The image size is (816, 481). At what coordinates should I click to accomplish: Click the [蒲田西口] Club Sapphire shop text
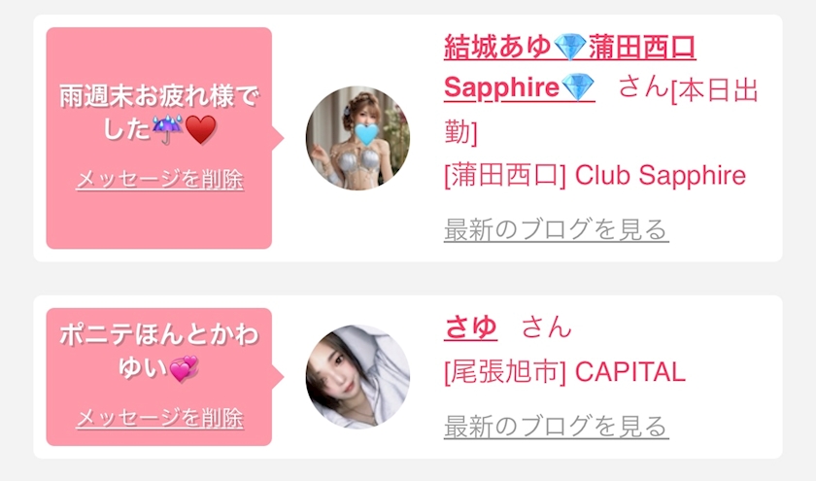[595, 176]
